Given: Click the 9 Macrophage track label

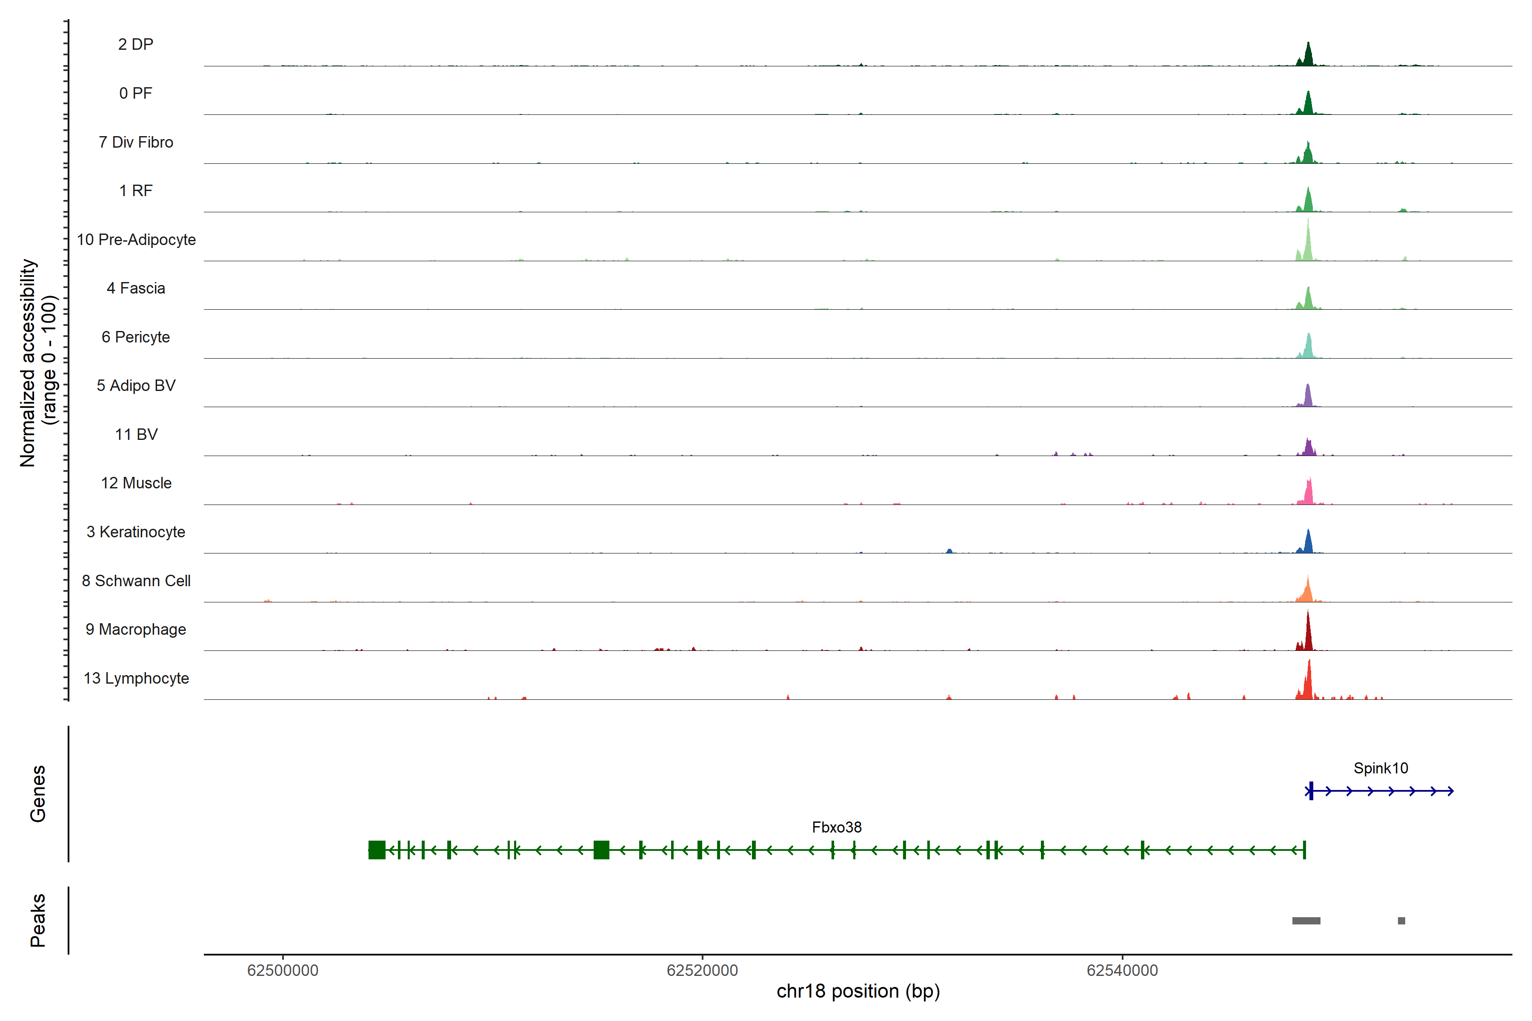Looking at the screenshot, I should (135, 629).
